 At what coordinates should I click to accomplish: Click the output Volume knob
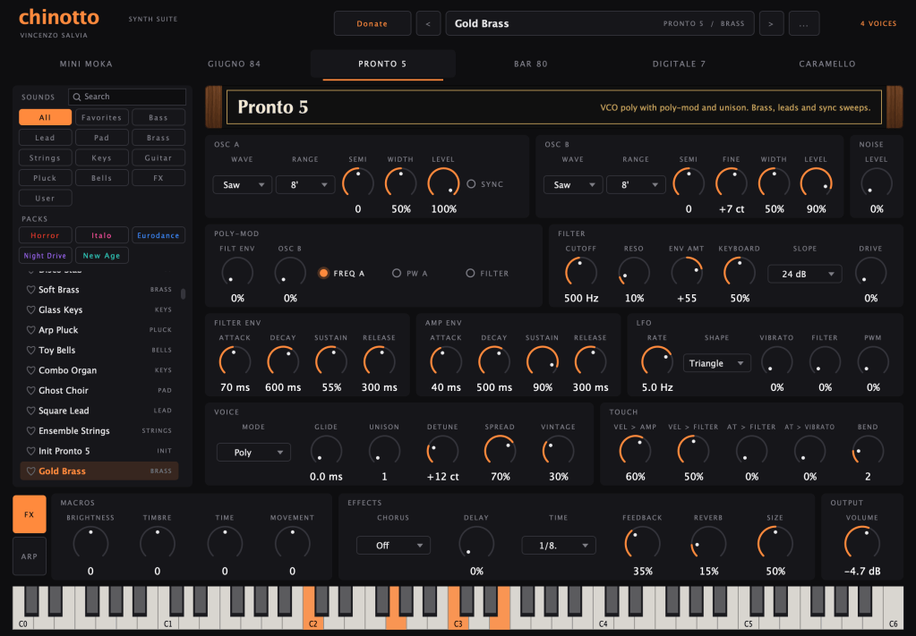(861, 543)
